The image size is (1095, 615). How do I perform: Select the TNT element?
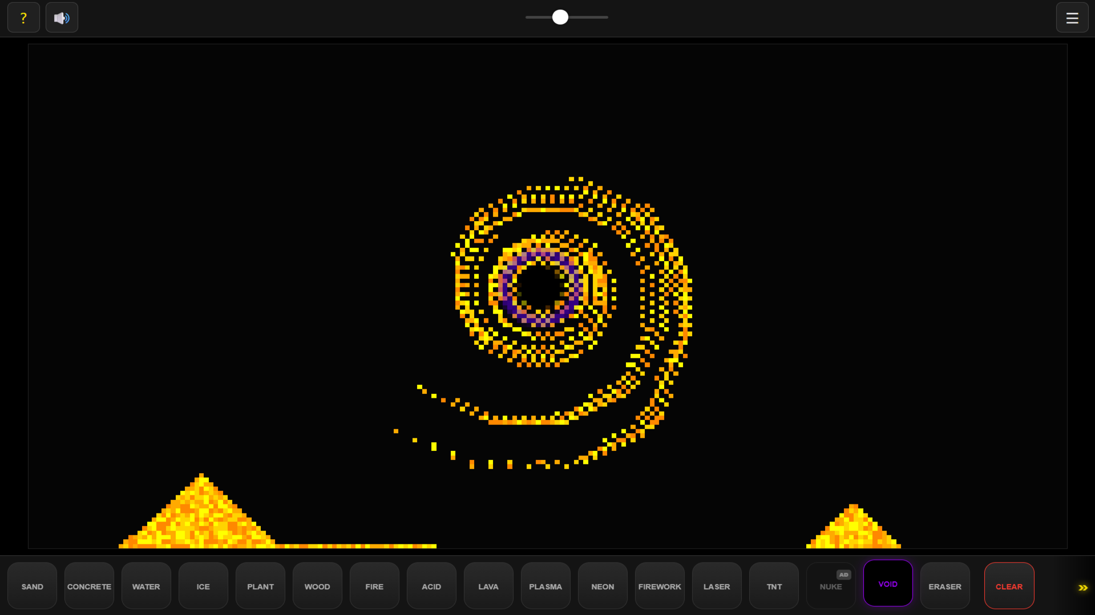click(x=773, y=586)
